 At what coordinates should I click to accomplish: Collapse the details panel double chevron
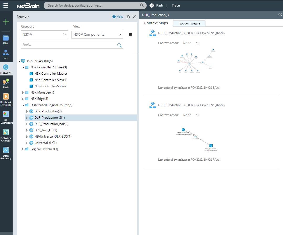(x=280, y=14)
